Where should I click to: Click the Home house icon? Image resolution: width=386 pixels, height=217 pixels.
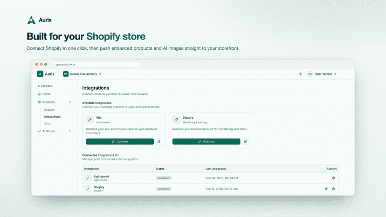39,94
